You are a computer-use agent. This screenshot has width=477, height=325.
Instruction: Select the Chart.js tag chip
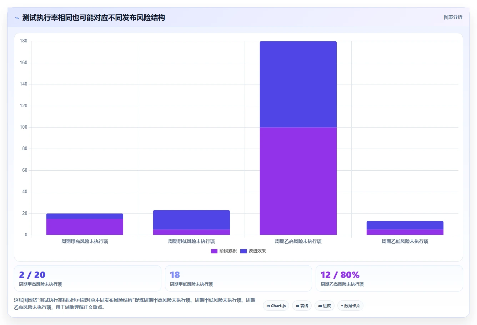coord(276,306)
